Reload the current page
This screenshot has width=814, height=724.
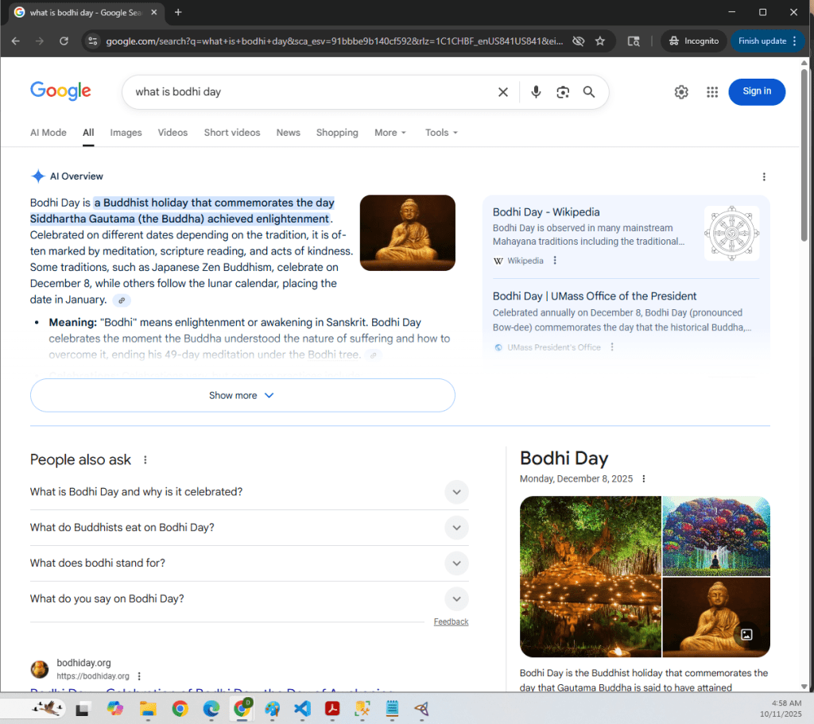(64, 41)
